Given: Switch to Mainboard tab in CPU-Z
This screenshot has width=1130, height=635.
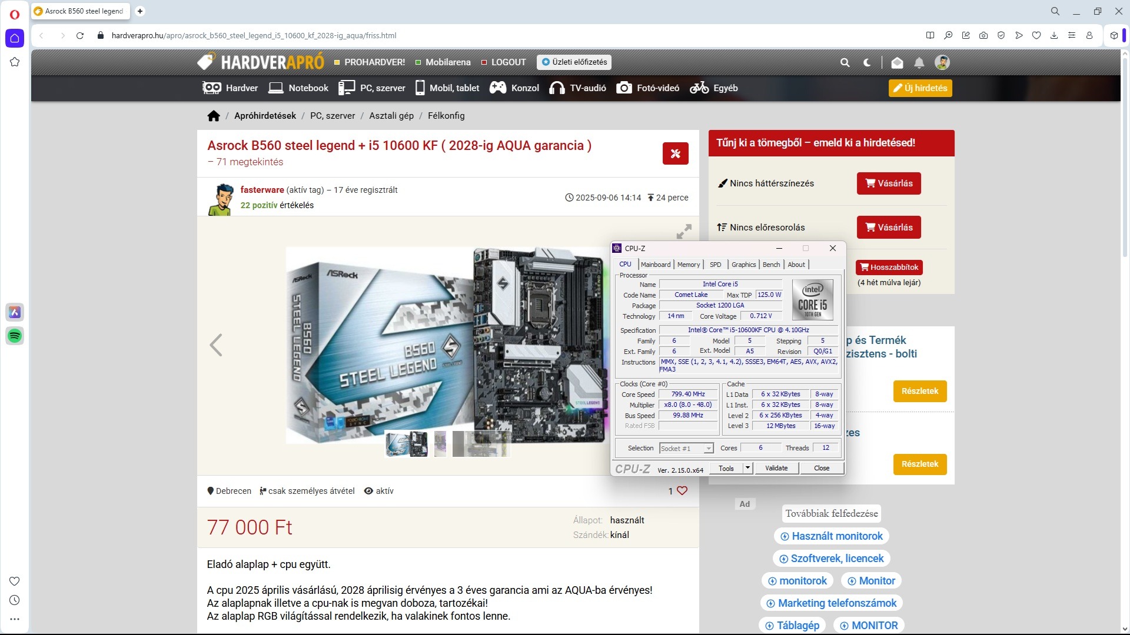Looking at the screenshot, I should [x=656, y=265].
